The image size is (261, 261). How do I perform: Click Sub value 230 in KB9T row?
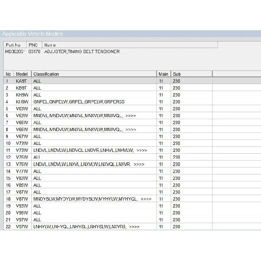coord(177,88)
